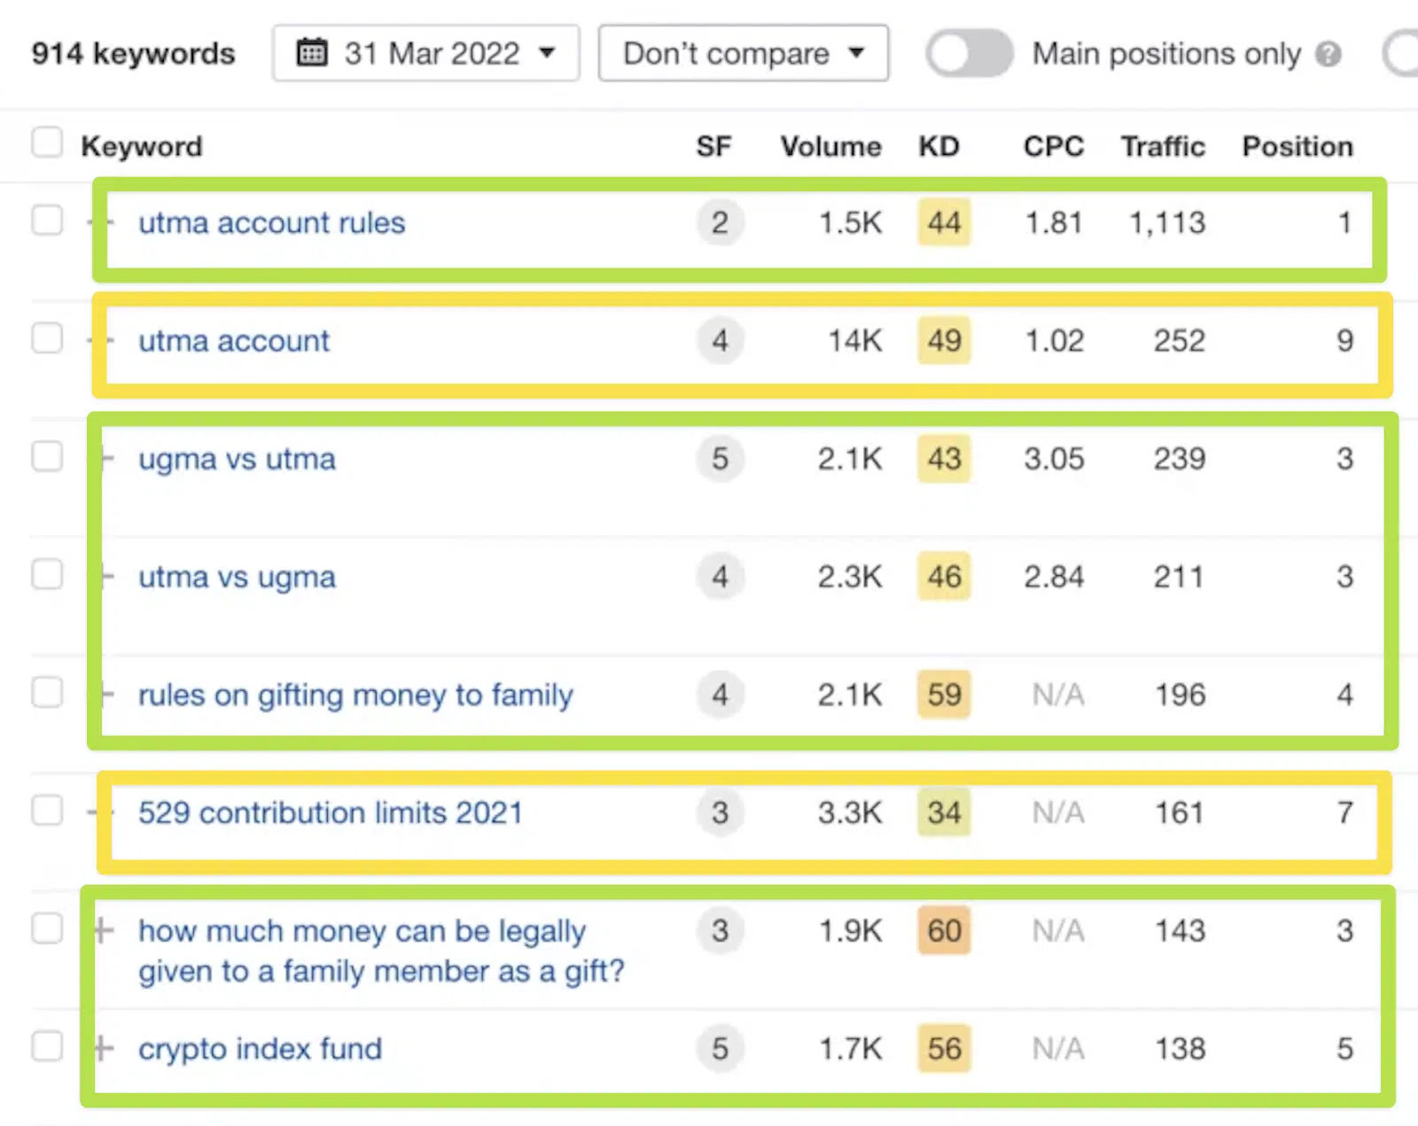Click the SF badge for crypto index fund
Screen dimensions: 1418x1126
coord(720,1048)
